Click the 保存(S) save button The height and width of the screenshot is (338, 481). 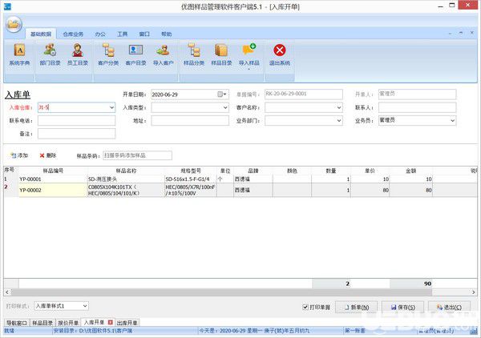pyautogui.click(x=402, y=307)
